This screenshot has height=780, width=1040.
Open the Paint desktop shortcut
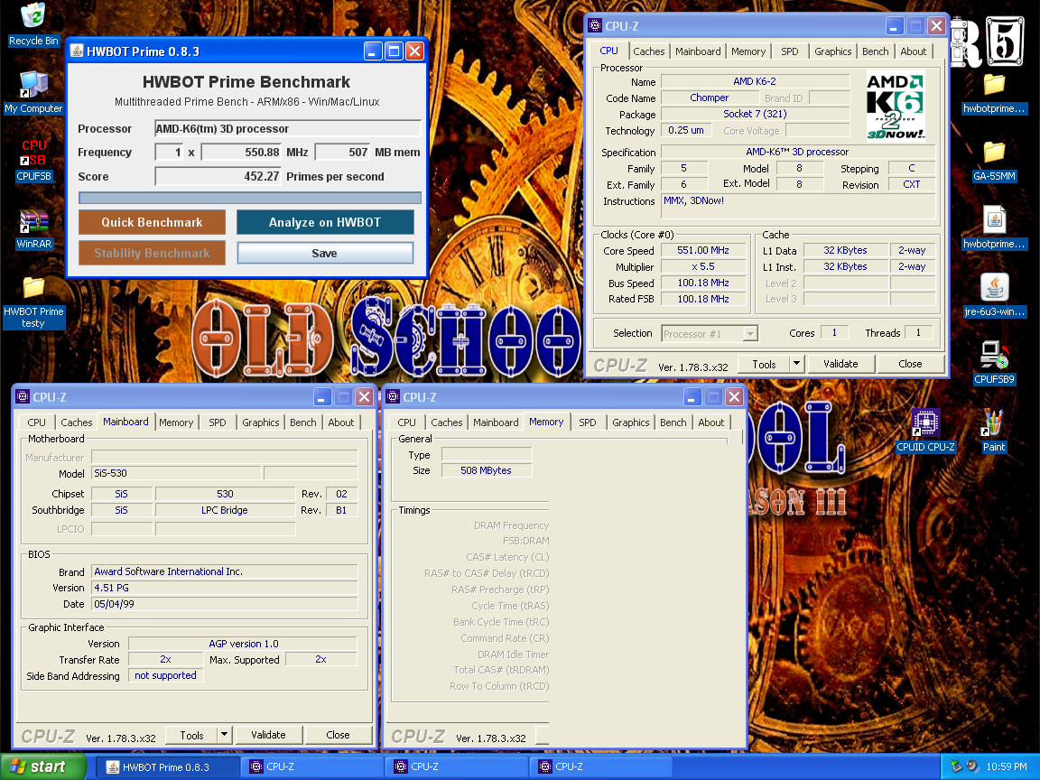[x=994, y=423]
